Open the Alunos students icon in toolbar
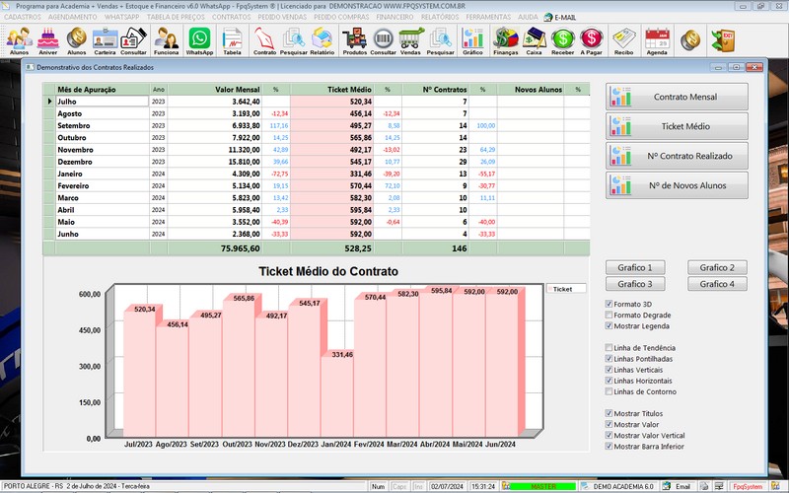The image size is (789, 493). point(19,40)
